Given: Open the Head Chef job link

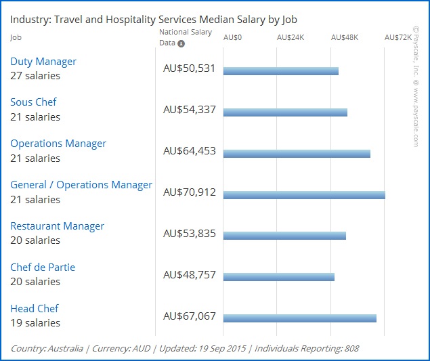Looking at the screenshot, I should tap(35, 309).
